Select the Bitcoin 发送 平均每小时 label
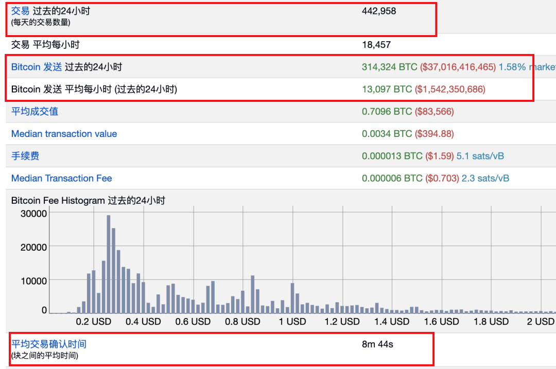Image resolution: width=556 pixels, height=369 pixels. point(94,90)
